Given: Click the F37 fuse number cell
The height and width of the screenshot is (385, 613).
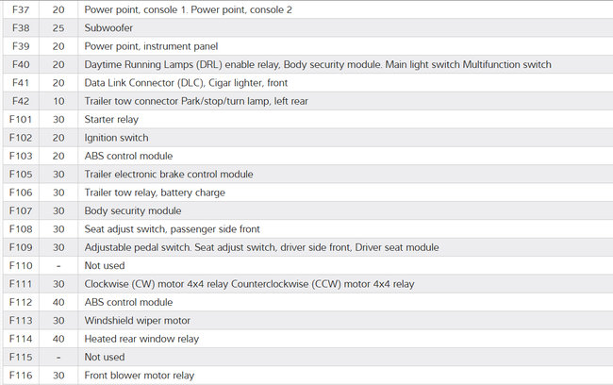Looking at the screenshot, I should pos(20,9).
